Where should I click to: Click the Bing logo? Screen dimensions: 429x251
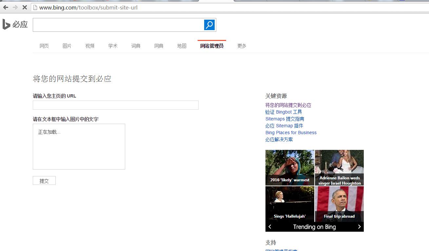point(15,24)
